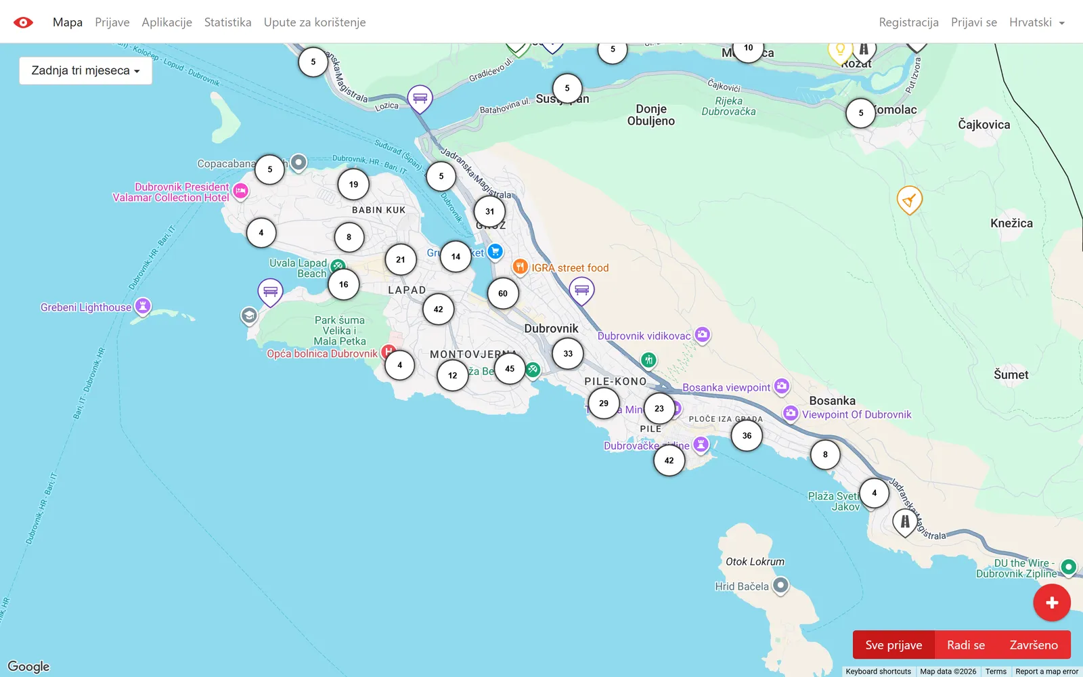The height and width of the screenshot is (677, 1083).
Task: Open the Aplikacije menu item
Action: tap(167, 22)
